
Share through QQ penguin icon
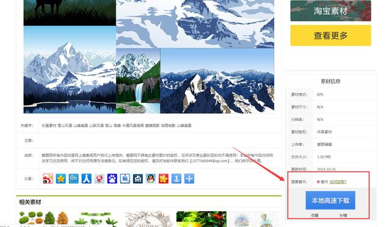[151, 178]
